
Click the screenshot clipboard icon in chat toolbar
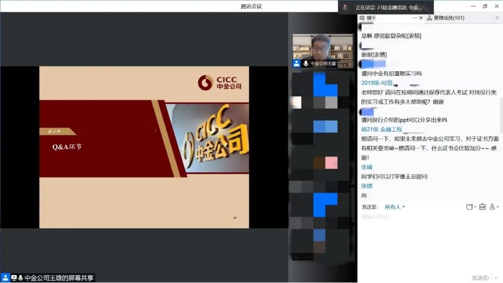tap(483, 207)
